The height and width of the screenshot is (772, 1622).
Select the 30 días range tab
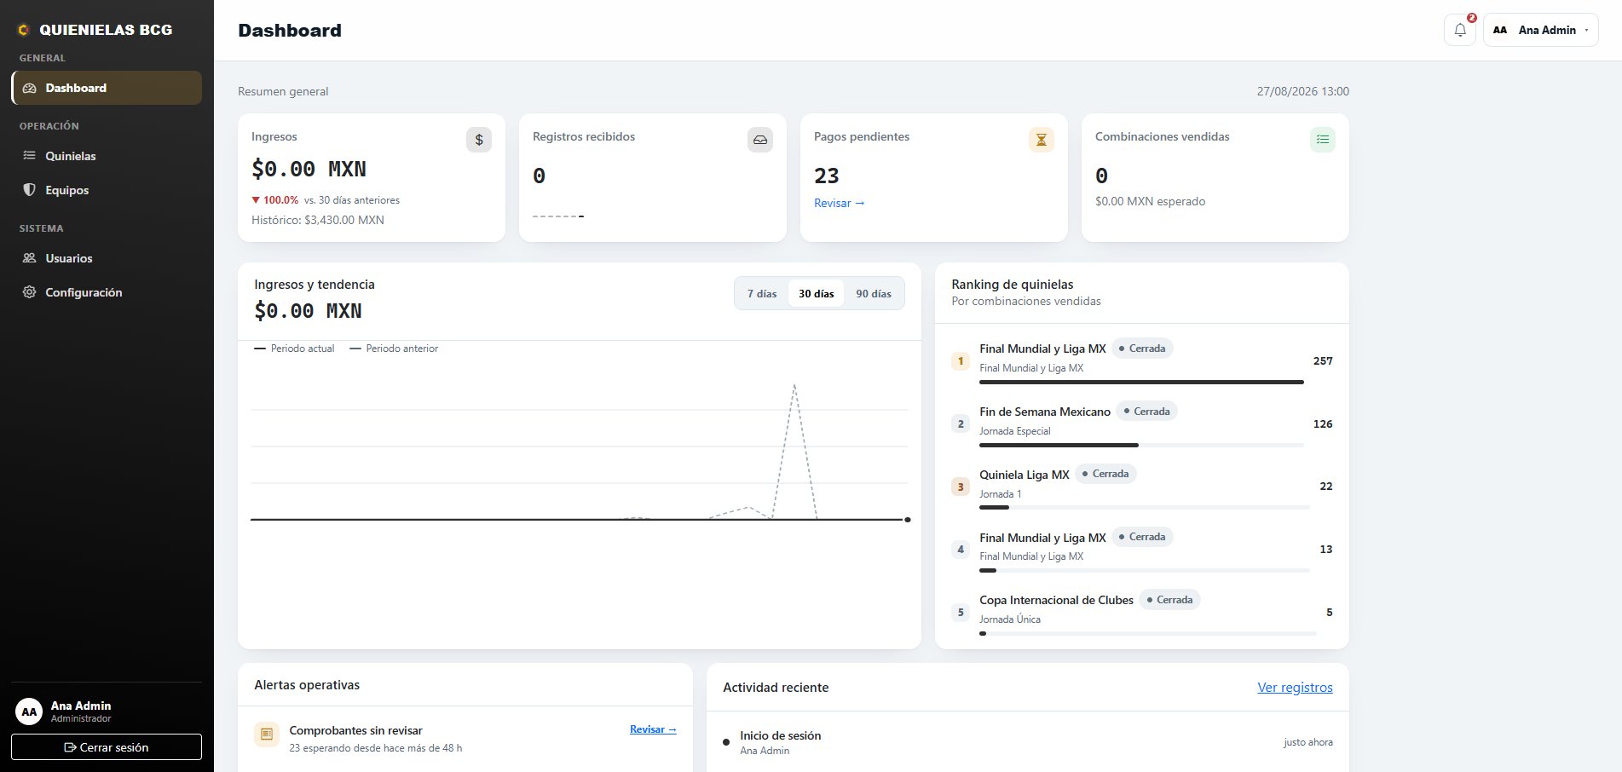click(x=817, y=294)
